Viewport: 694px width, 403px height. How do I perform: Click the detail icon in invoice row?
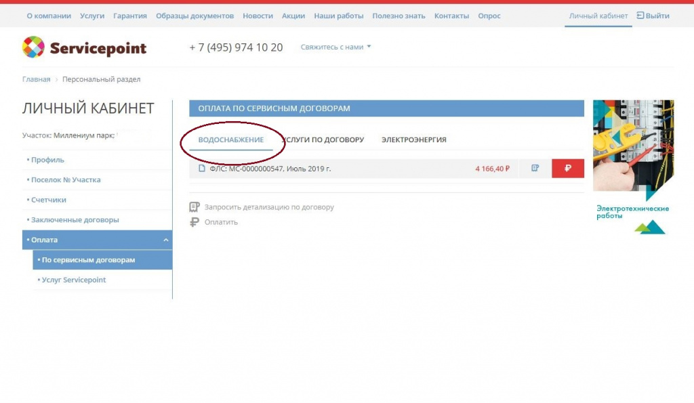[535, 169]
